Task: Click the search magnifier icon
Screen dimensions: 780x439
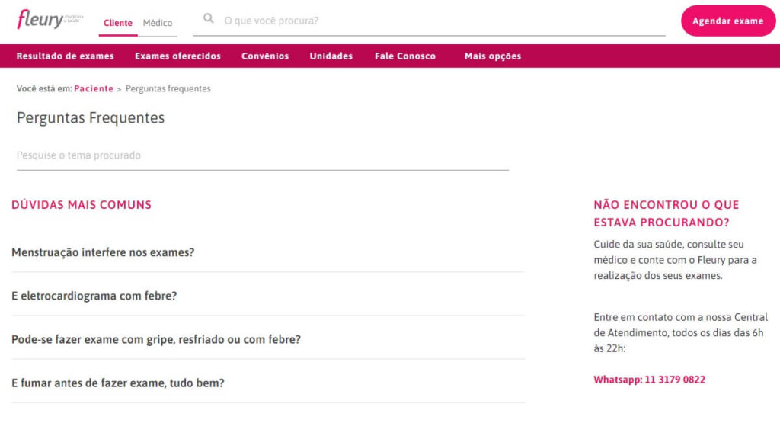Action: (x=209, y=19)
